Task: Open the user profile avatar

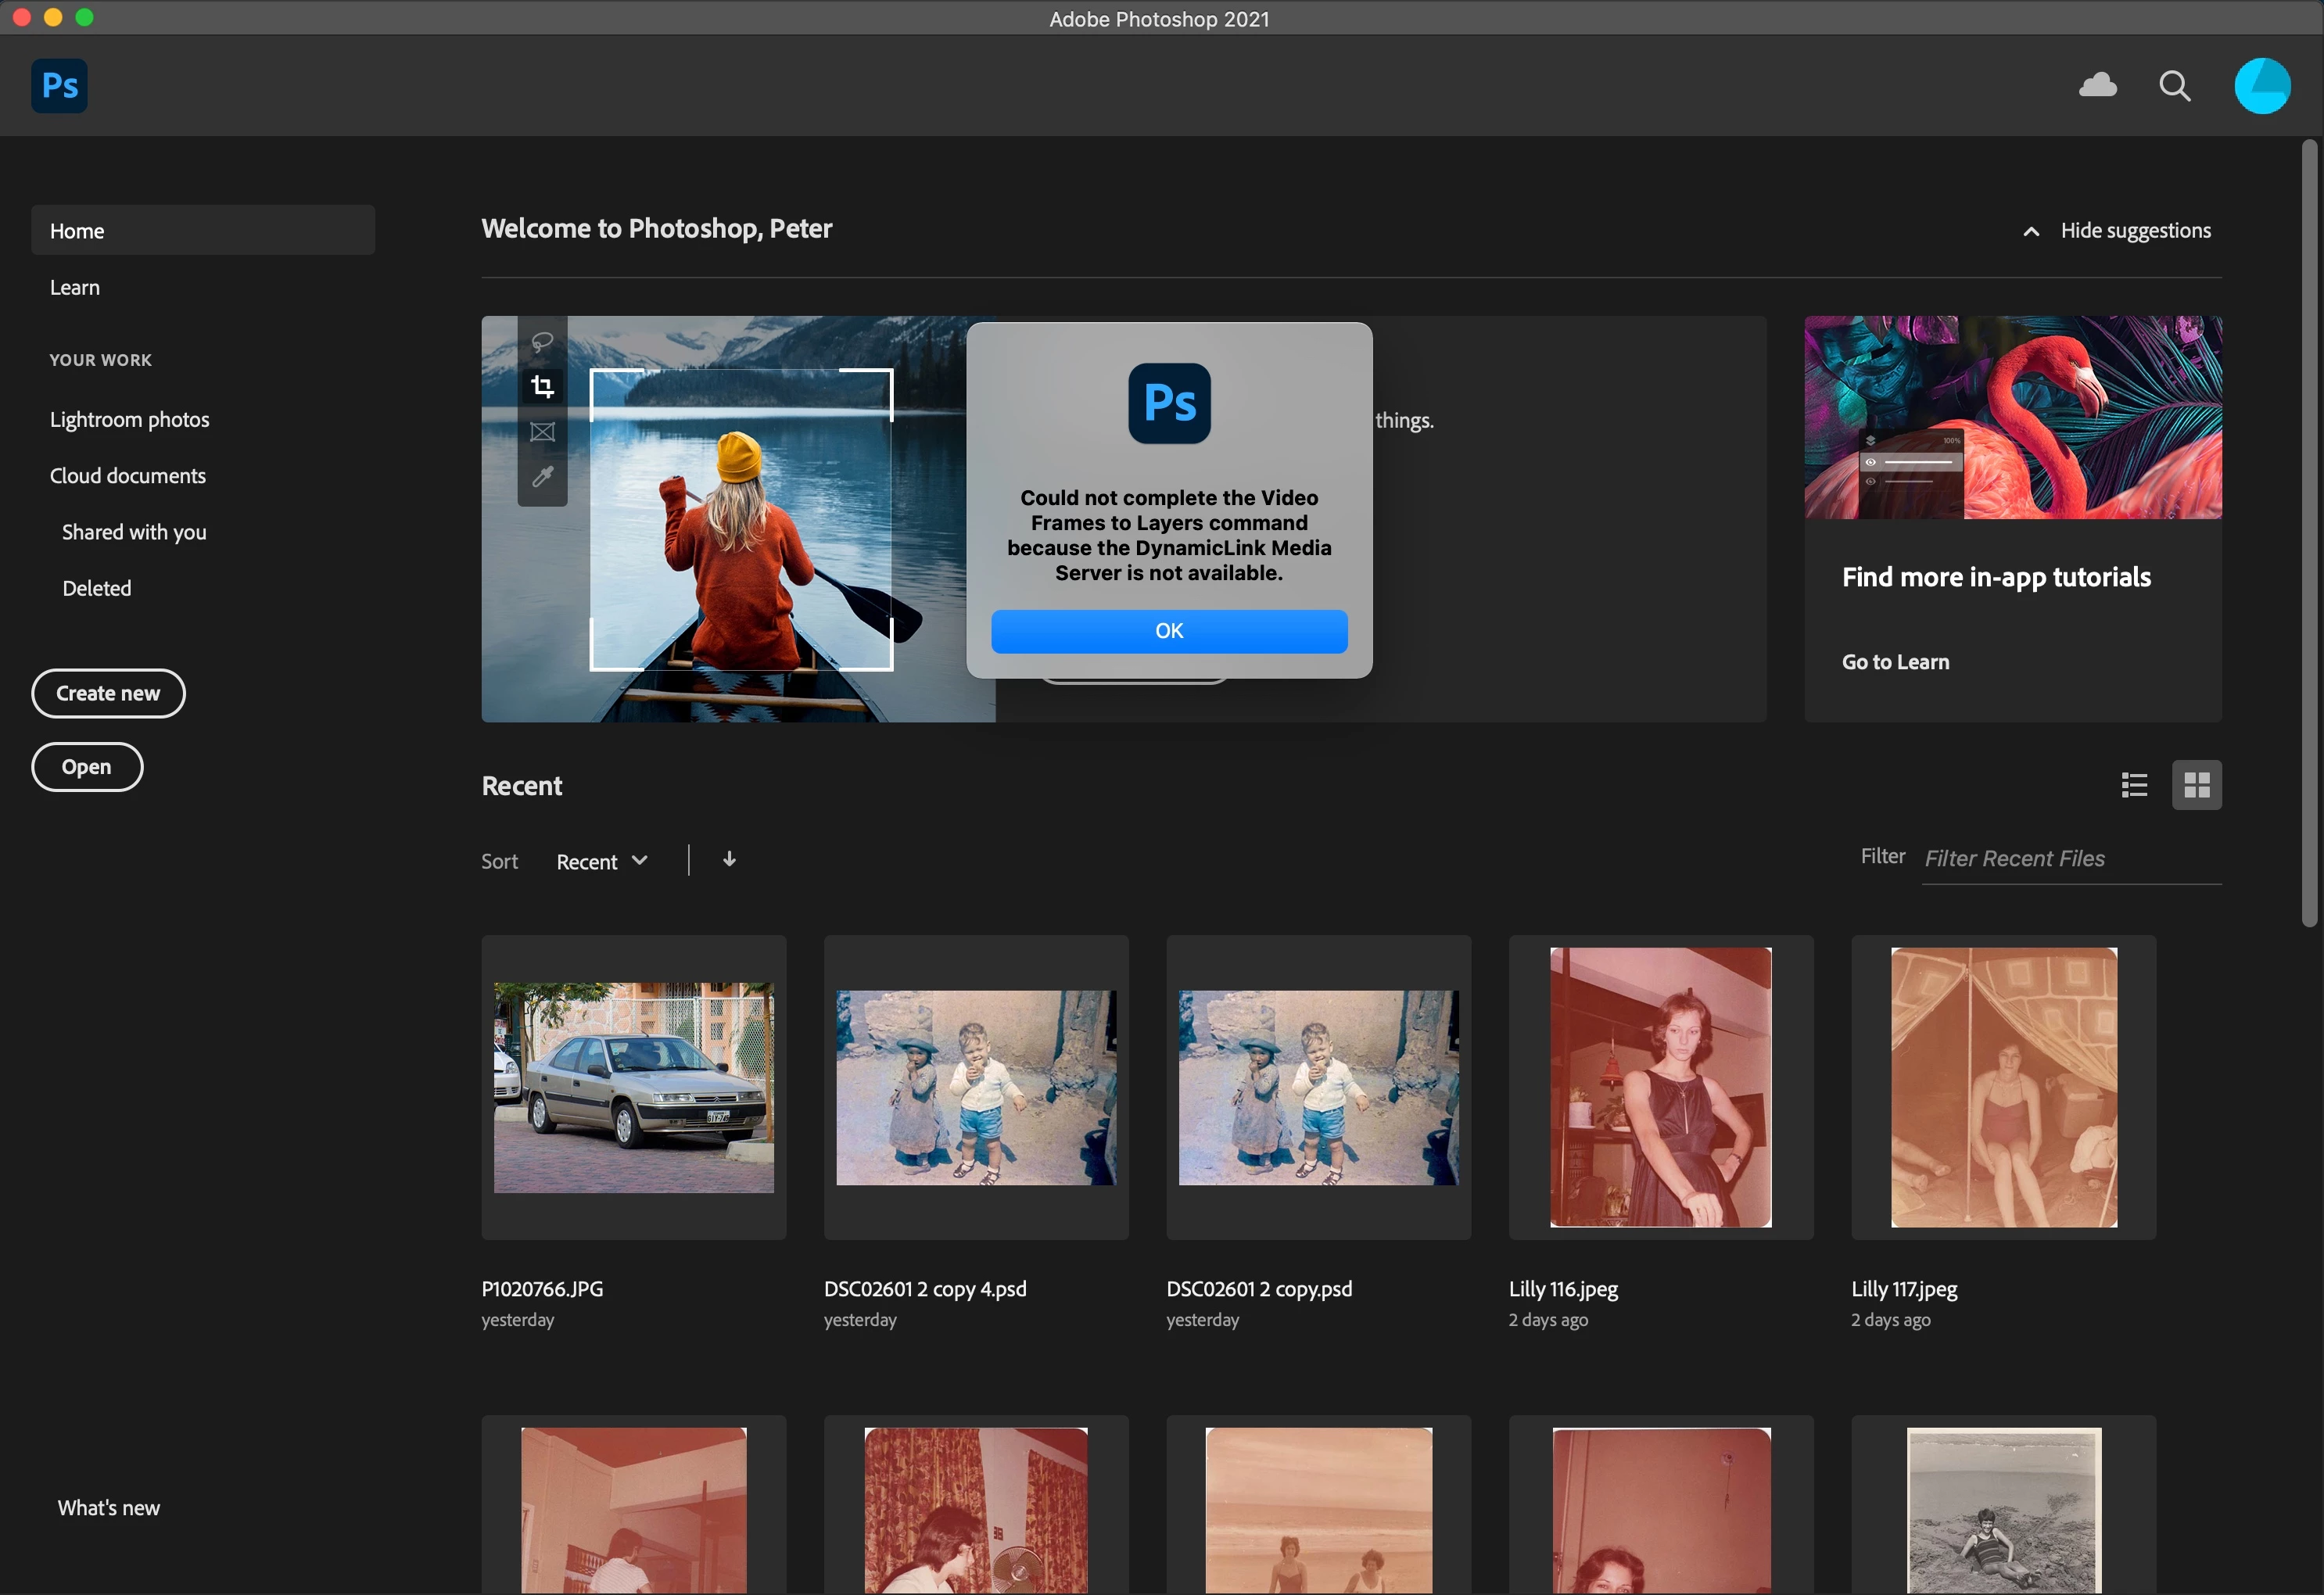Action: coord(2262,86)
